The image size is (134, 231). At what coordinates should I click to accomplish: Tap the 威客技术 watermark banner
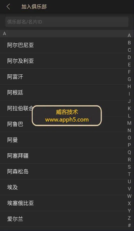pos(67,116)
